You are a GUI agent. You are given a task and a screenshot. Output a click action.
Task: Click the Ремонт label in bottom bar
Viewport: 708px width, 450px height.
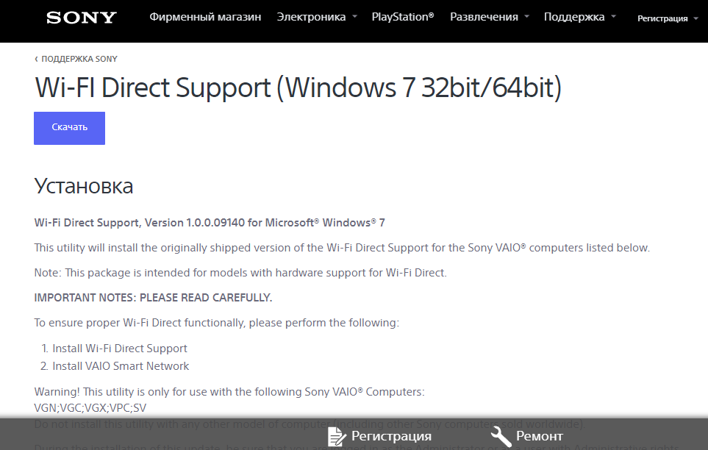540,436
